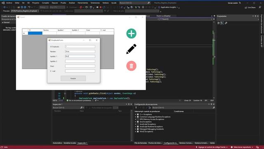Image resolution: width=264 pixels, height=149 pixels.
Task: Open the Compilar menu
Action: pos(45,3)
